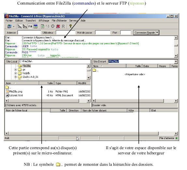Sort remote files by Heure column
Viewport: 187px width, 170px height.
[164, 66]
